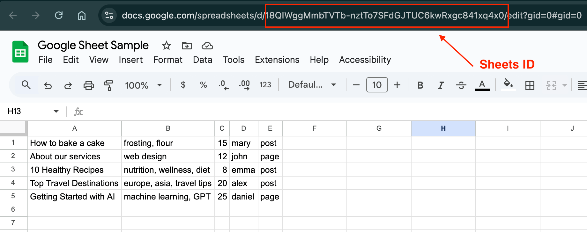The height and width of the screenshot is (232, 587).
Task: Click the font size field showing 10
Action: pyautogui.click(x=377, y=85)
